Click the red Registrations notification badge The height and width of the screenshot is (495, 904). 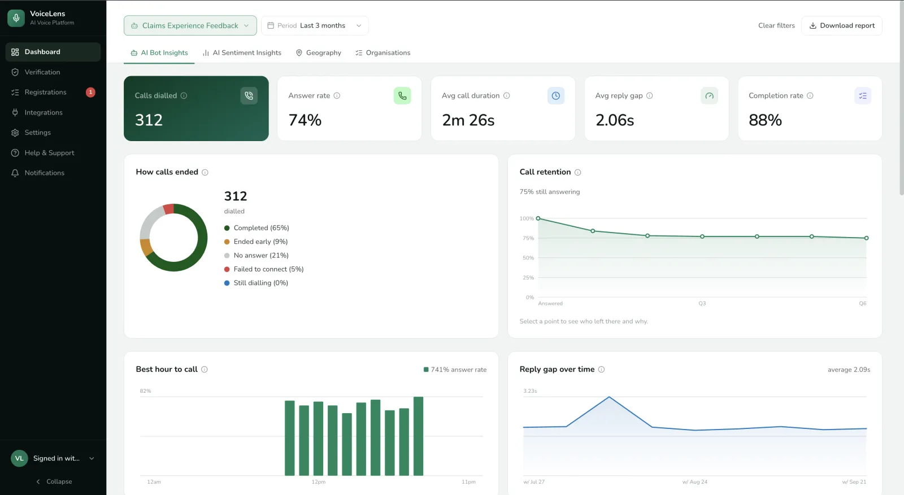click(90, 92)
